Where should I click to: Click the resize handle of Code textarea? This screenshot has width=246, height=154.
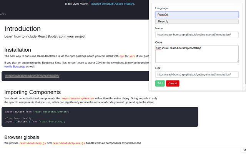pyautogui.click(x=238, y=62)
